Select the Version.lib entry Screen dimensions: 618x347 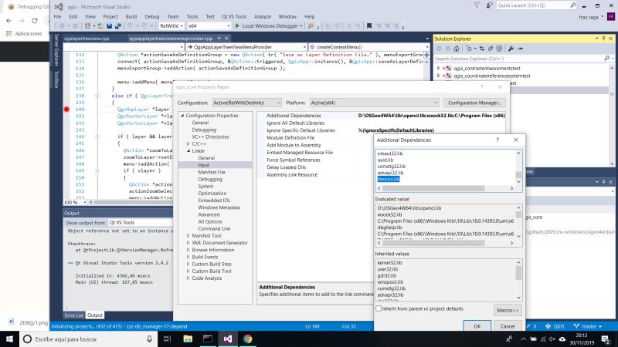point(389,179)
